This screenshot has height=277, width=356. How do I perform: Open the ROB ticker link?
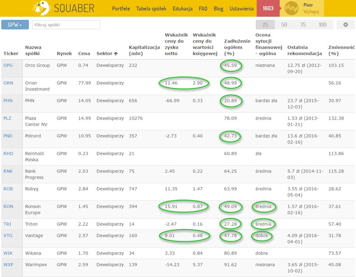click(x=8, y=189)
